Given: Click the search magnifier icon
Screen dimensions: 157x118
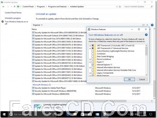Looking at the screenshot, I should click(151, 7).
